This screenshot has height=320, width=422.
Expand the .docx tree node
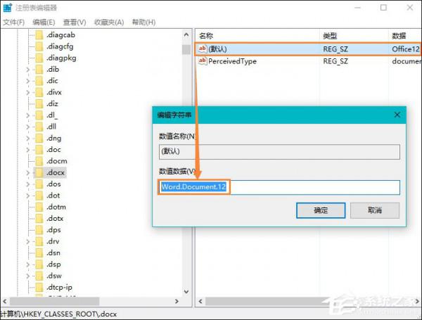tap(27, 172)
